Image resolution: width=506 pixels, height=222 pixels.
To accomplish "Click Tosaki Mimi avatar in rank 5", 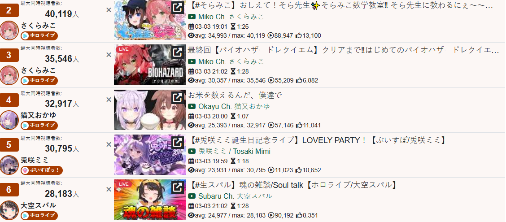I will click(9, 165).
